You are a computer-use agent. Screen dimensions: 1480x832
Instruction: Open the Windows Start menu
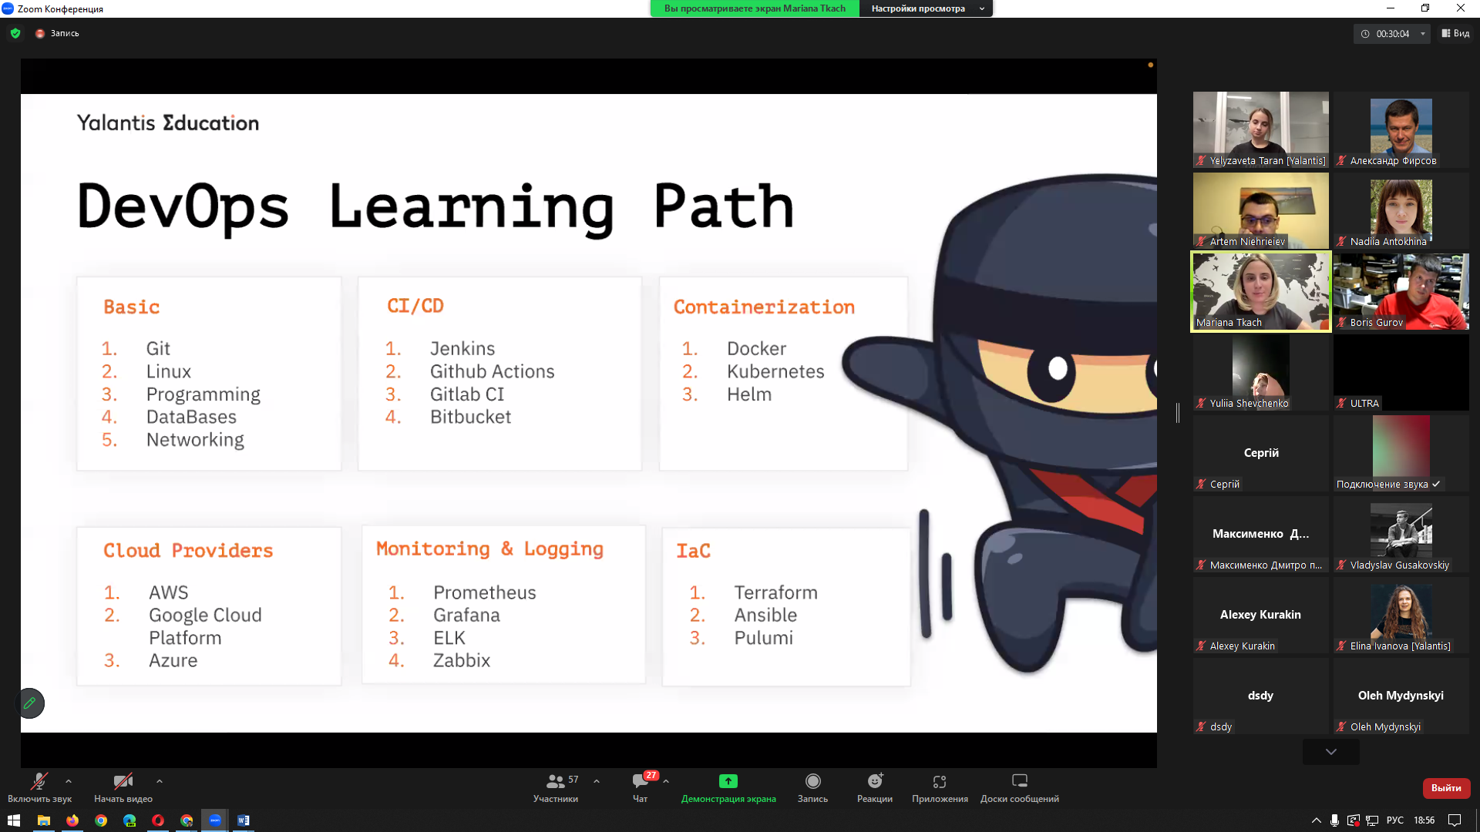14,820
